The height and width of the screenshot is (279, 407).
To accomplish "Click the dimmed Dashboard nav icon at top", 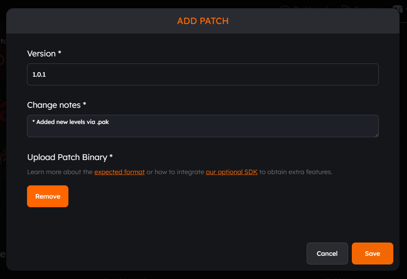I will coord(285,7).
